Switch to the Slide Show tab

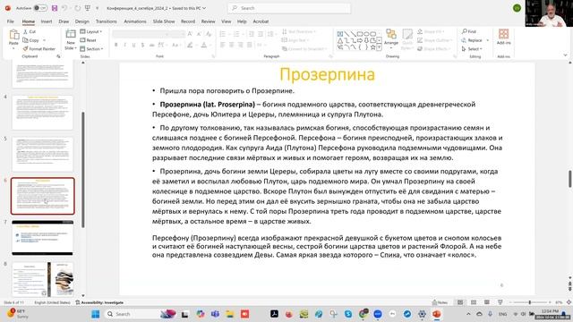click(x=164, y=21)
